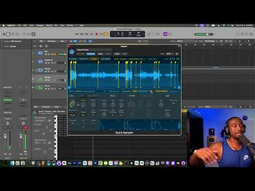Click the Compare button in Quick Sampler
The image size is (255, 191).
[x=91, y=54]
